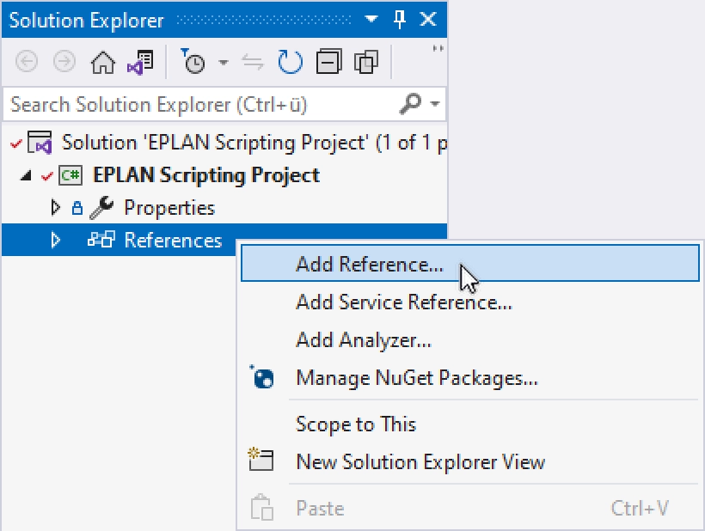This screenshot has width=705, height=531.
Task: Click the Paste clipboard icon
Action: [x=261, y=508]
